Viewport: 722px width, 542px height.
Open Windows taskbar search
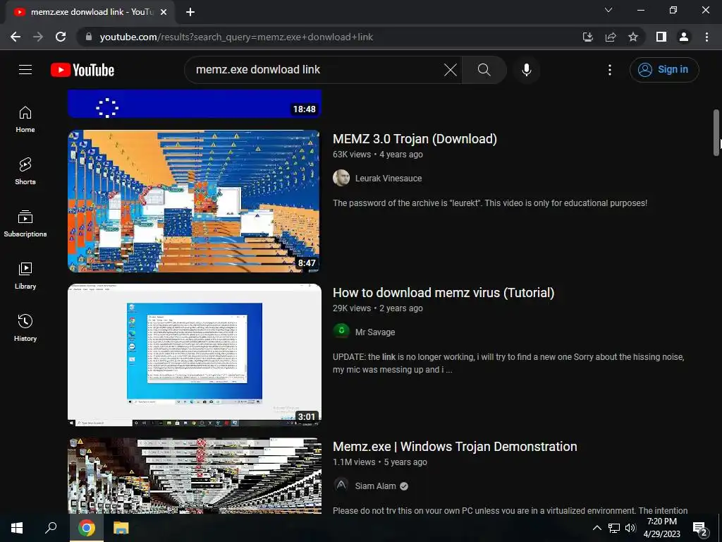(51, 528)
